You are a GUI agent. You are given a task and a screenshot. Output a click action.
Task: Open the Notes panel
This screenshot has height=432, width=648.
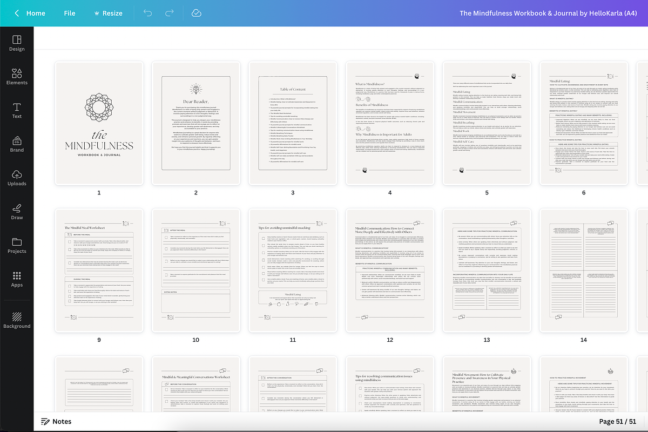tap(56, 421)
